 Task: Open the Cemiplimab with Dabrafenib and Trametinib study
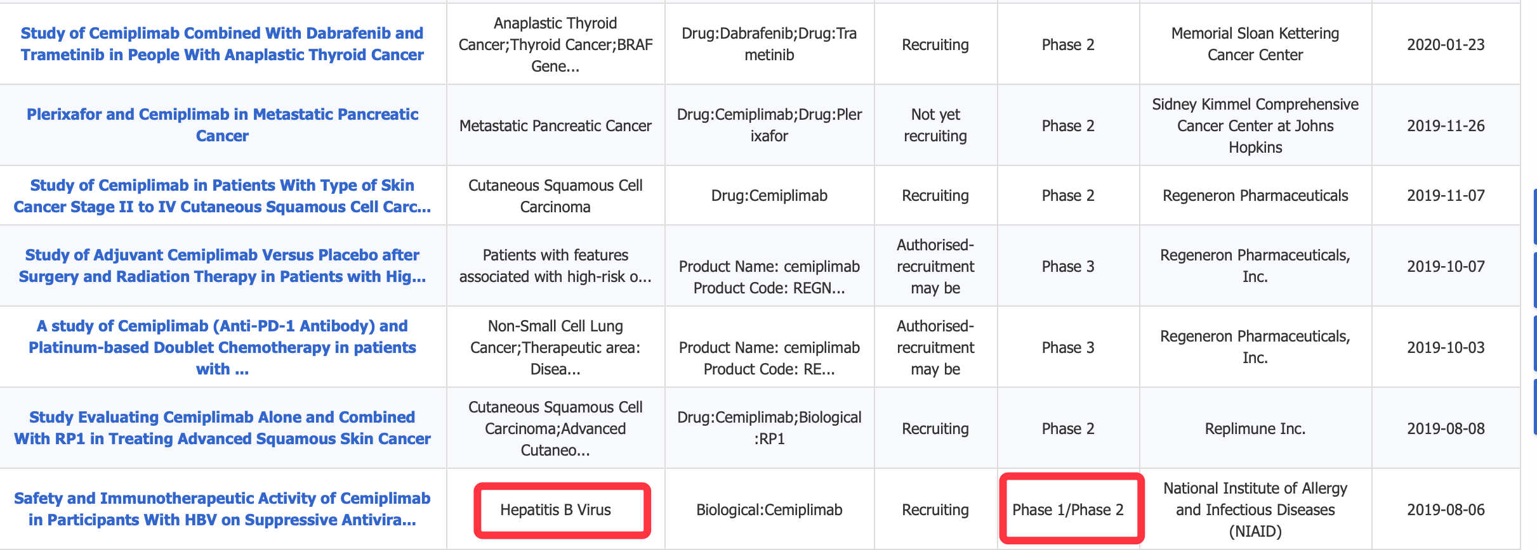click(222, 44)
